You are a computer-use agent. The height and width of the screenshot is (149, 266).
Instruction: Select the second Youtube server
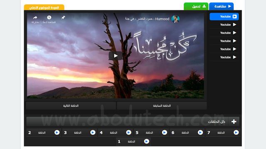point(224,25)
